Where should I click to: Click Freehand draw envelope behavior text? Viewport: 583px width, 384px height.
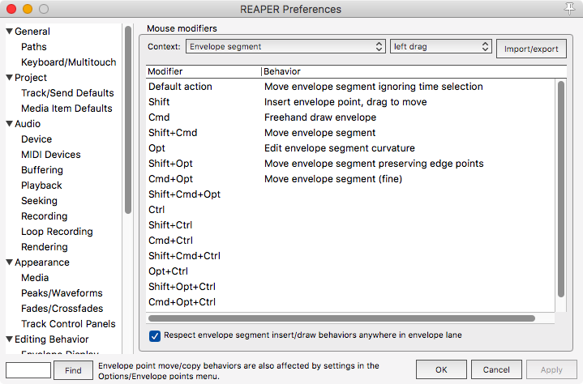(x=320, y=117)
